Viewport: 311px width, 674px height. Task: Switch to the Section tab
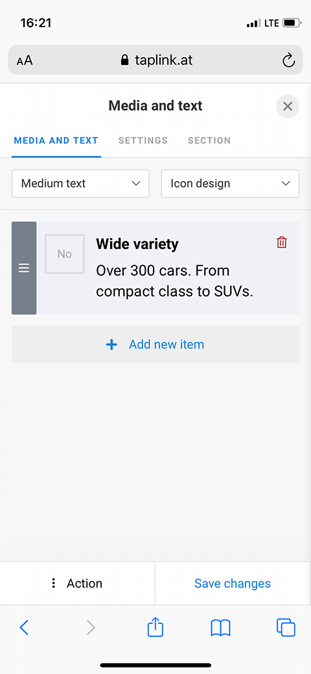click(x=209, y=141)
